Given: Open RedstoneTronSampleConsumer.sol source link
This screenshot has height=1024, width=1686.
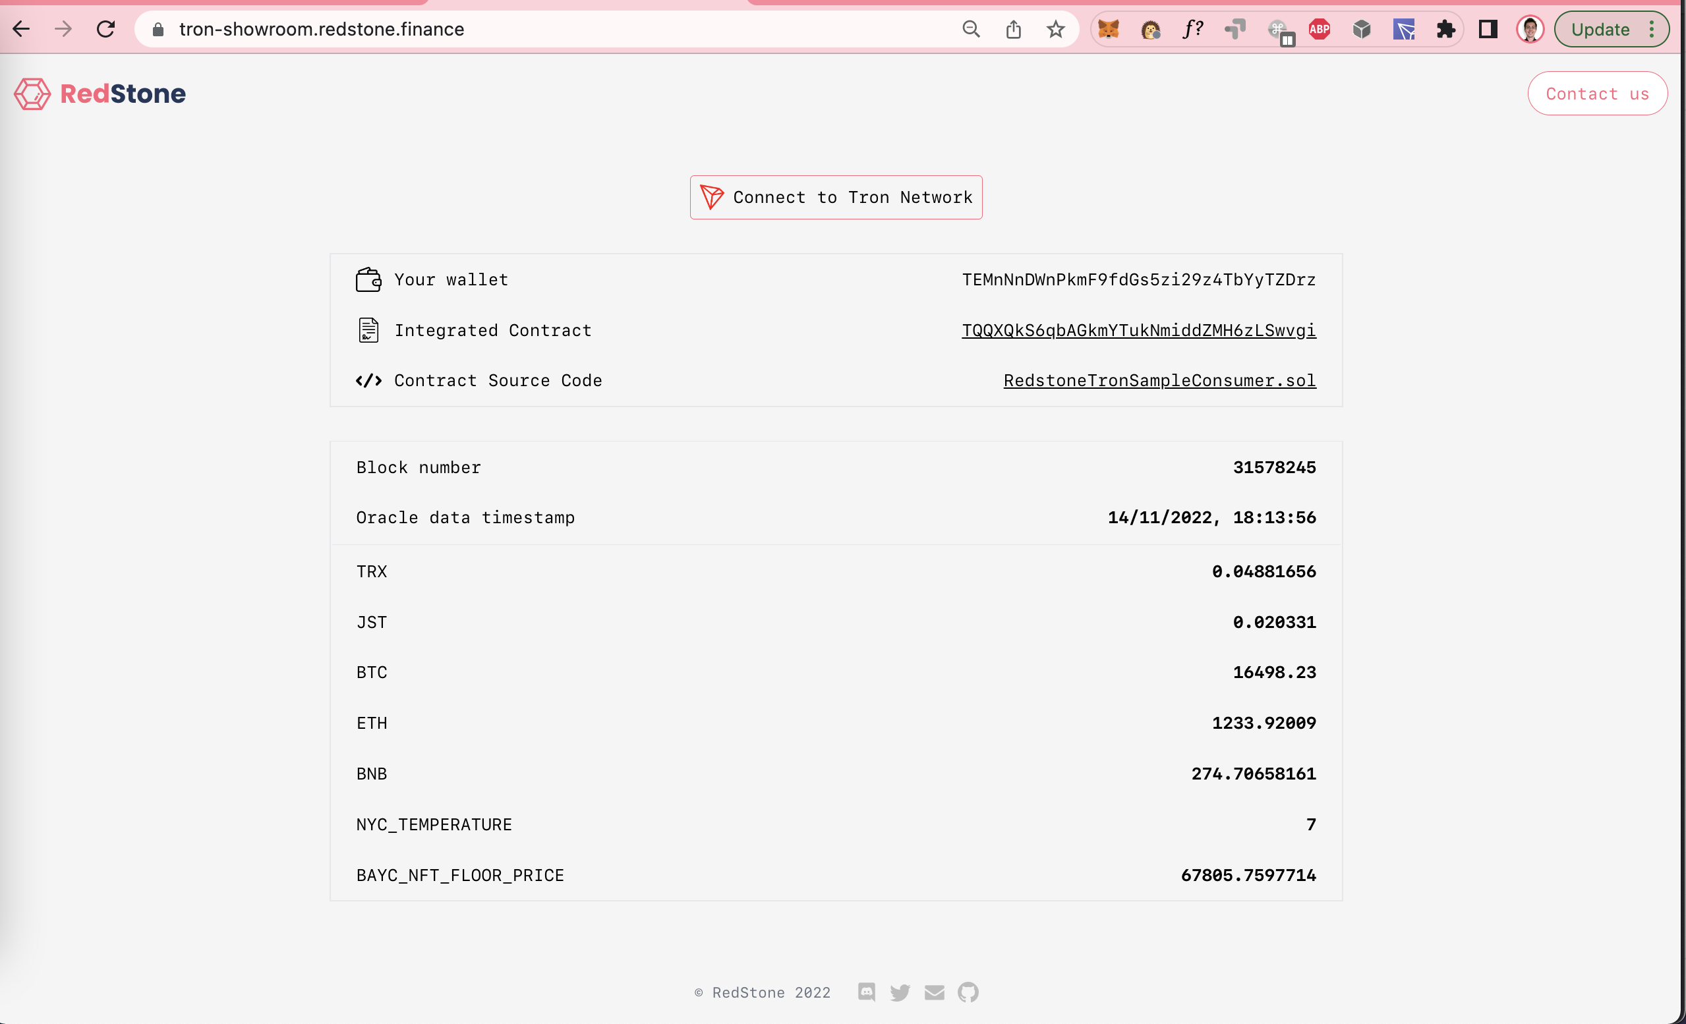Looking at the screenshot, I should 1159,380.
